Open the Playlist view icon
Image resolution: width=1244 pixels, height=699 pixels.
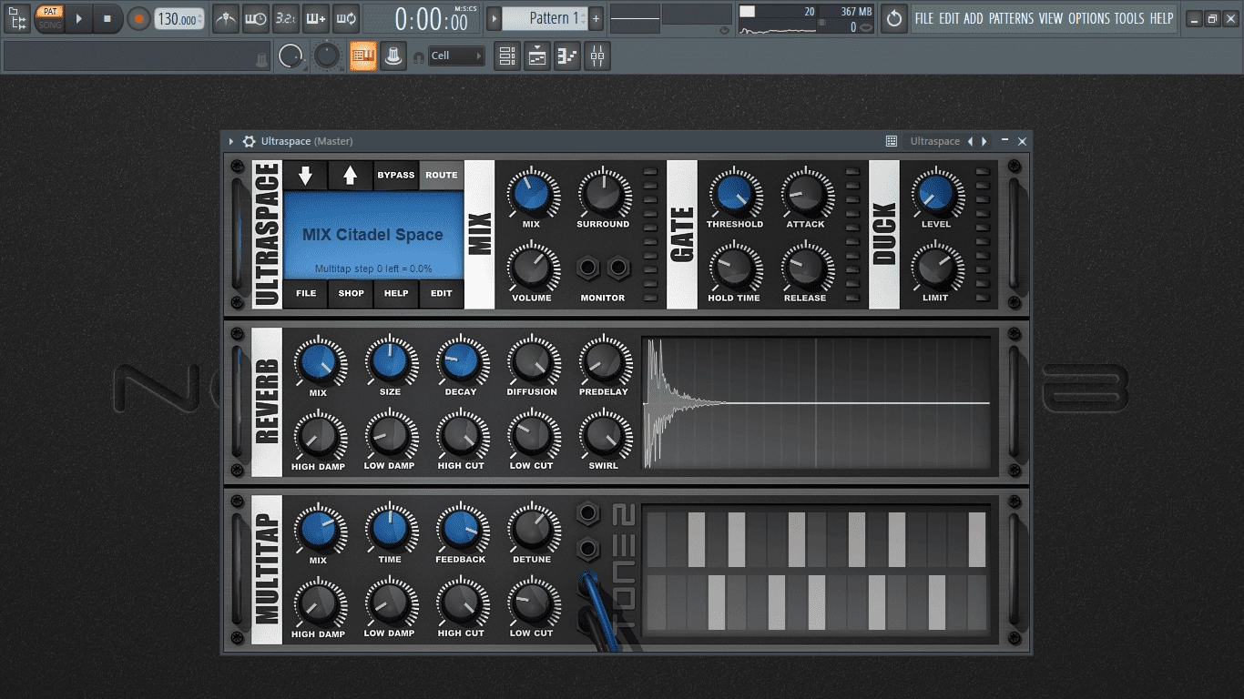(507, 56)
